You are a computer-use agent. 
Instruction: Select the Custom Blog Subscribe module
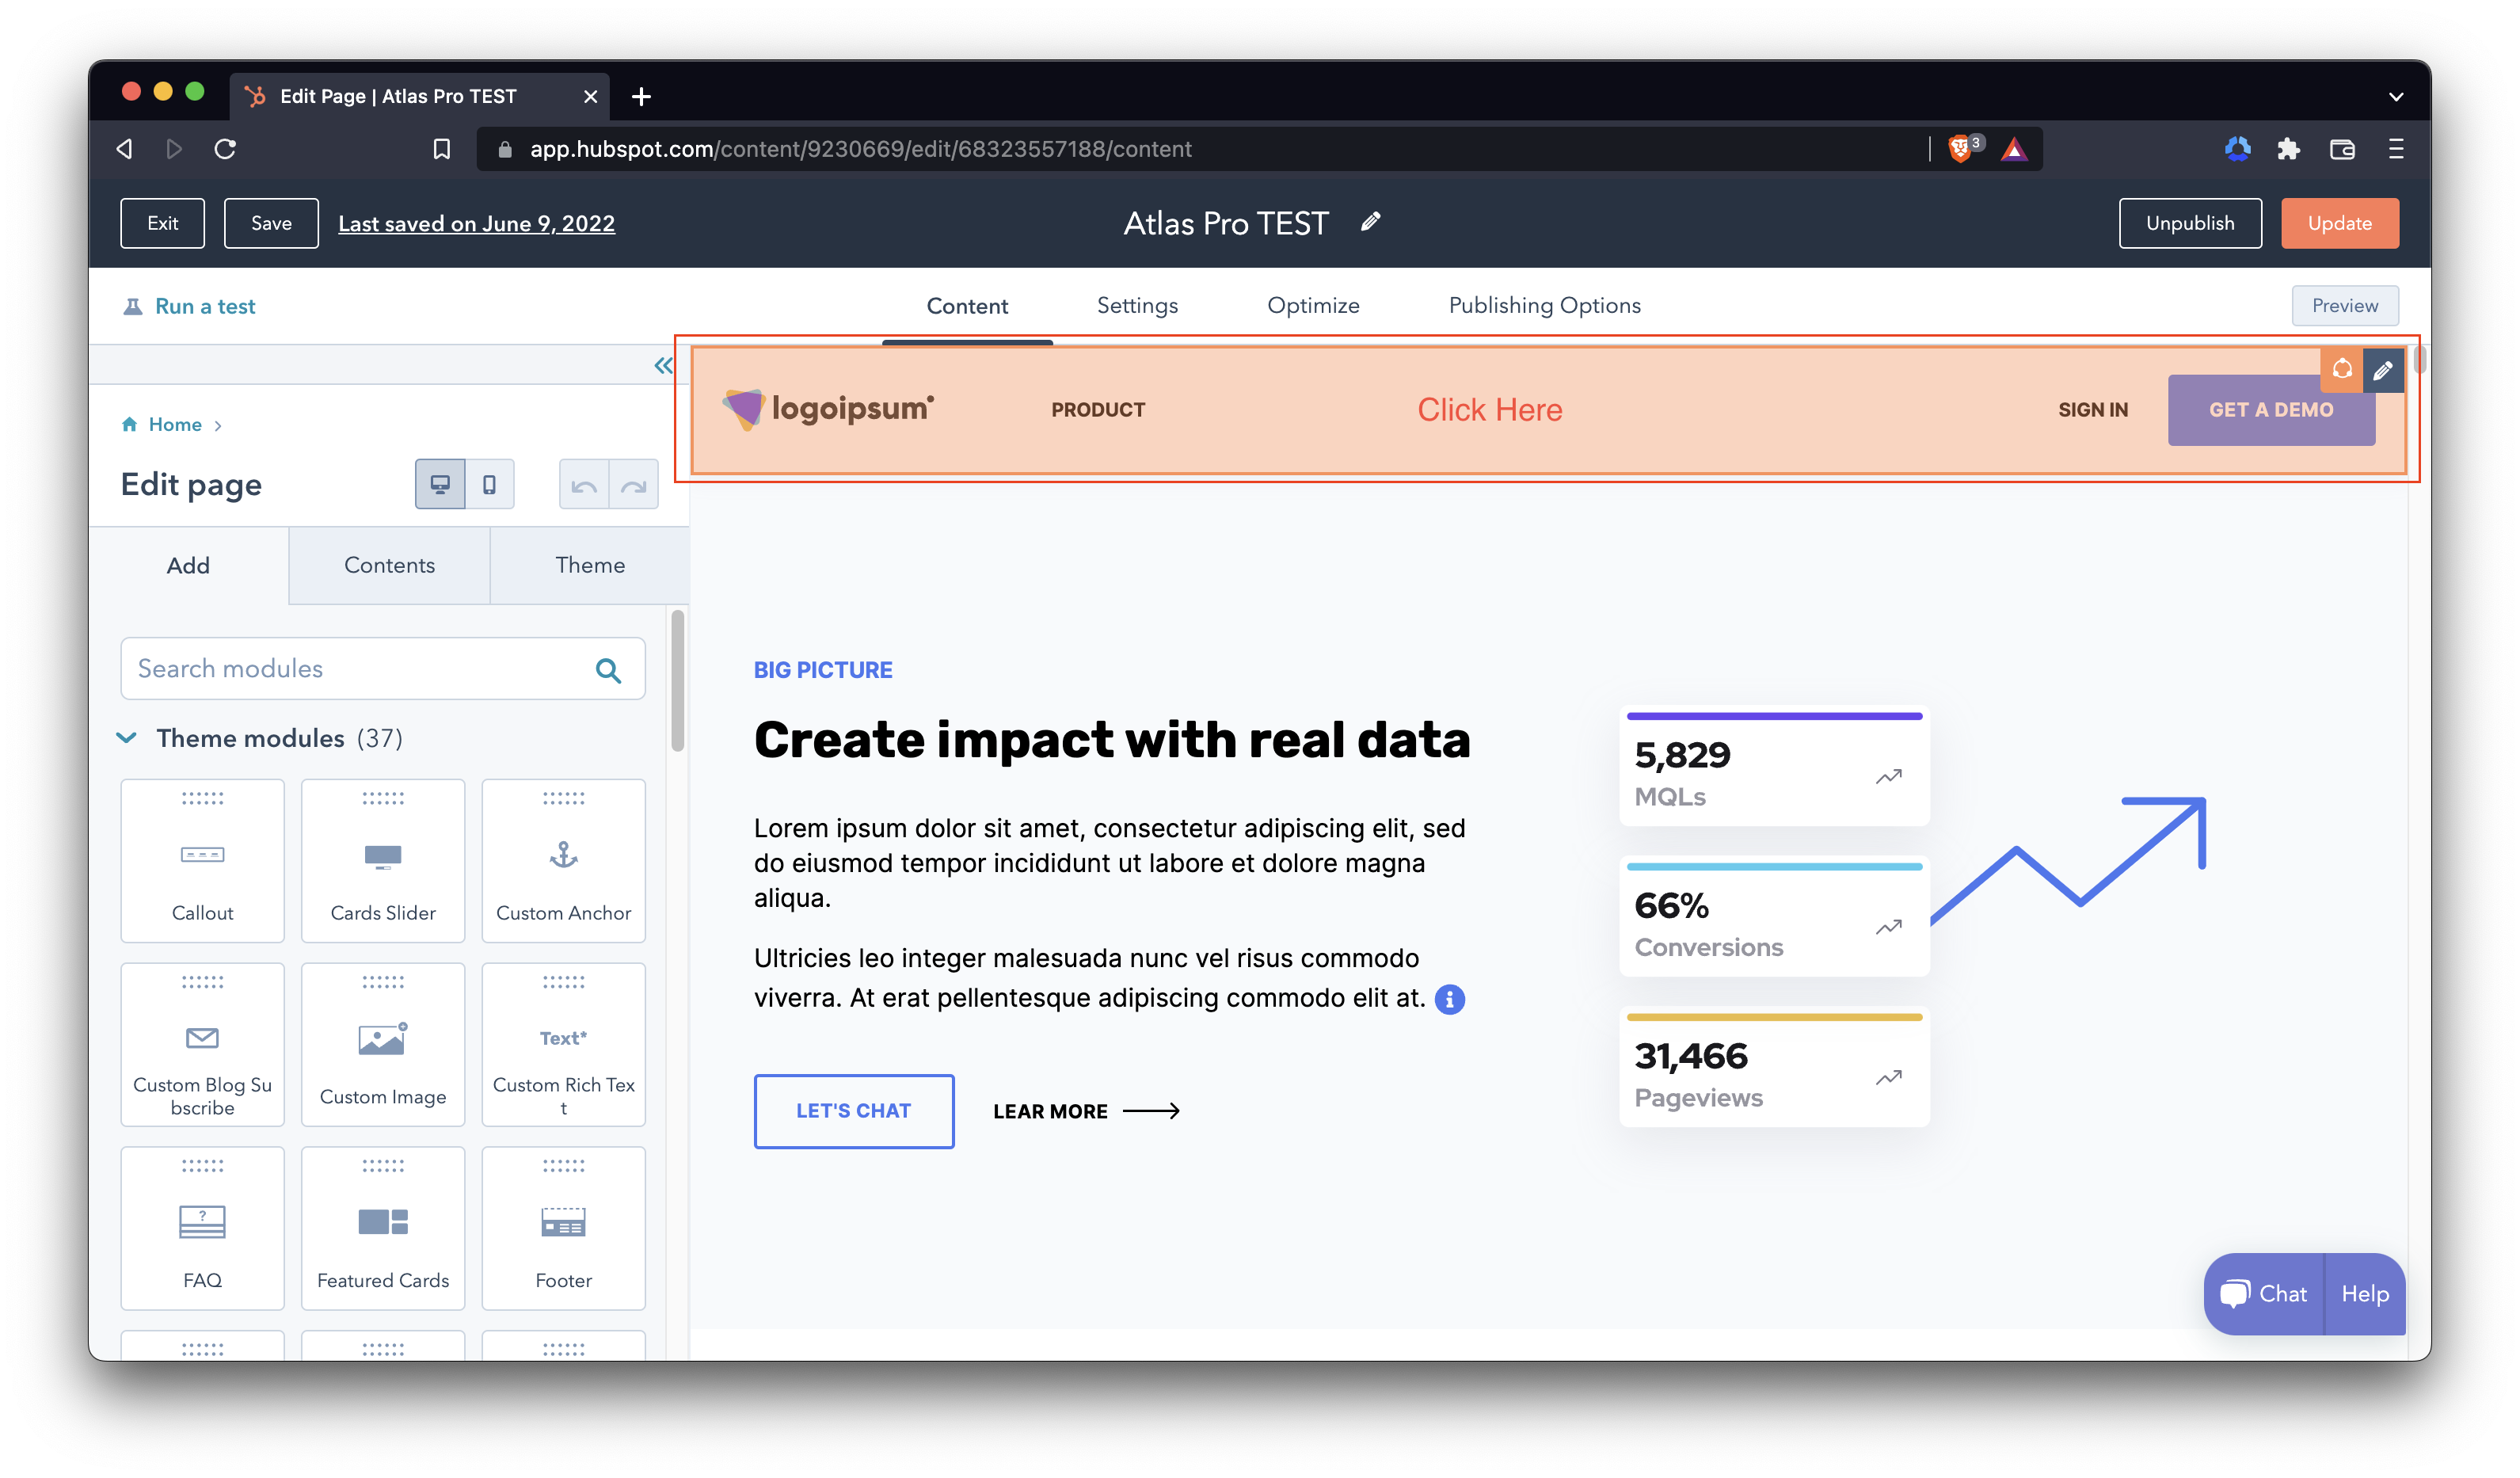click(202, 1045)
